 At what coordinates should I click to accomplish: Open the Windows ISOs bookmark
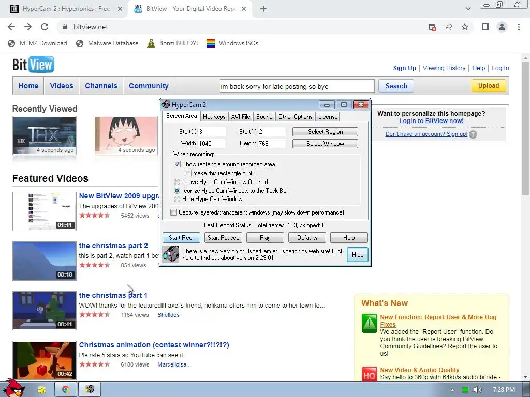click(x=232, y=43)
